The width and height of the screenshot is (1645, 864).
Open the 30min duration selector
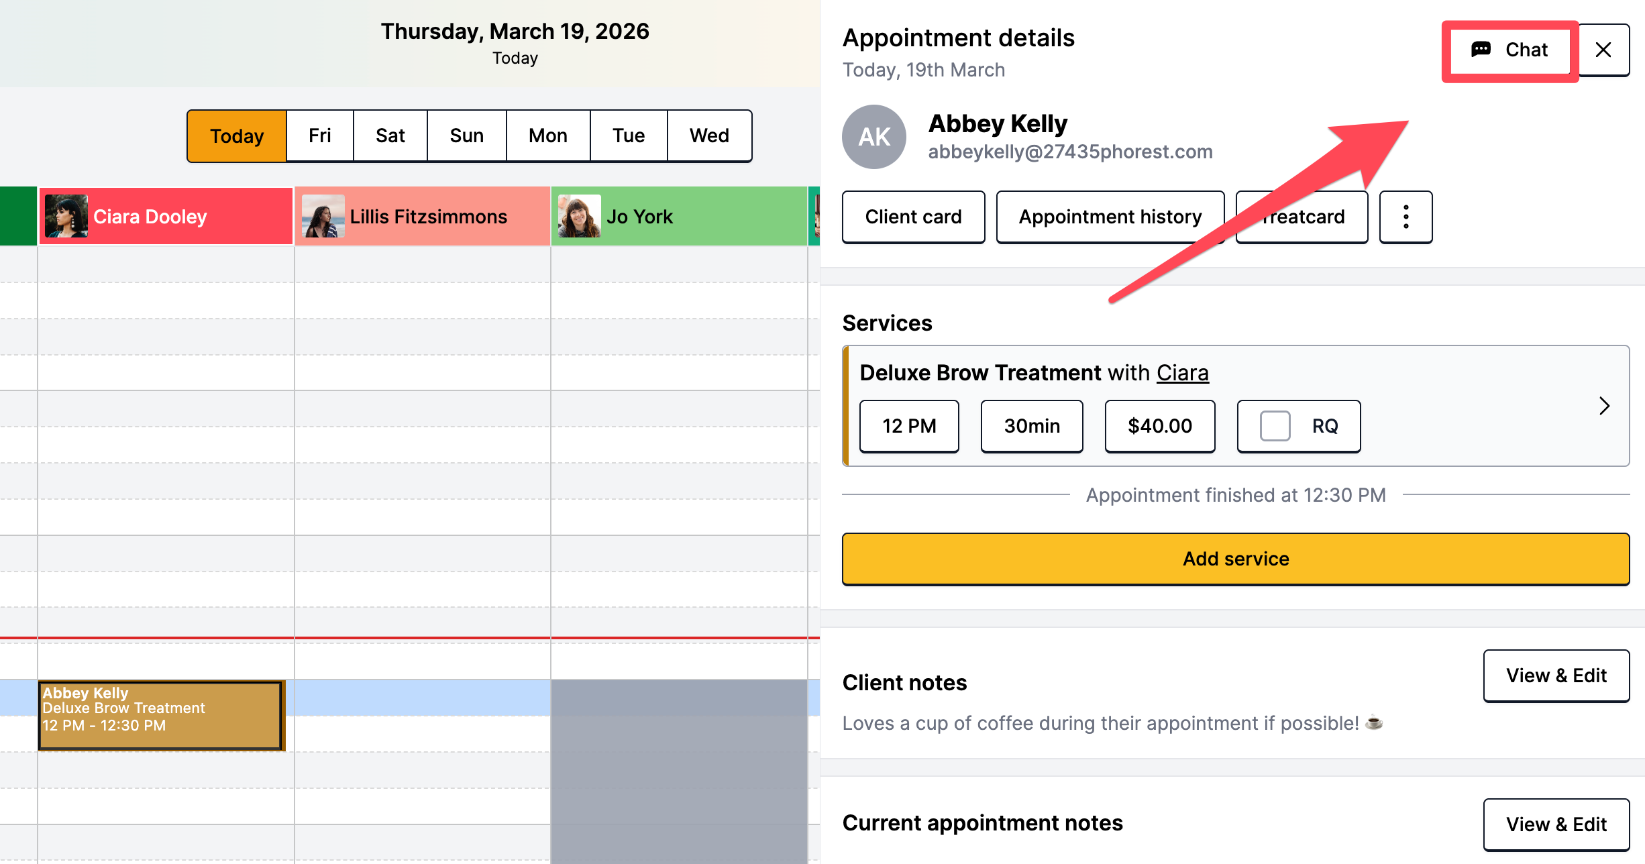[x=1032, y=426]
